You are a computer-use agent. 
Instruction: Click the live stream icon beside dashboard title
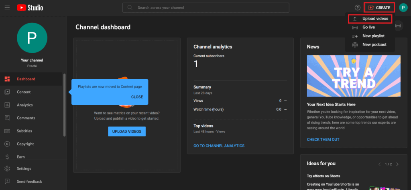398,26
